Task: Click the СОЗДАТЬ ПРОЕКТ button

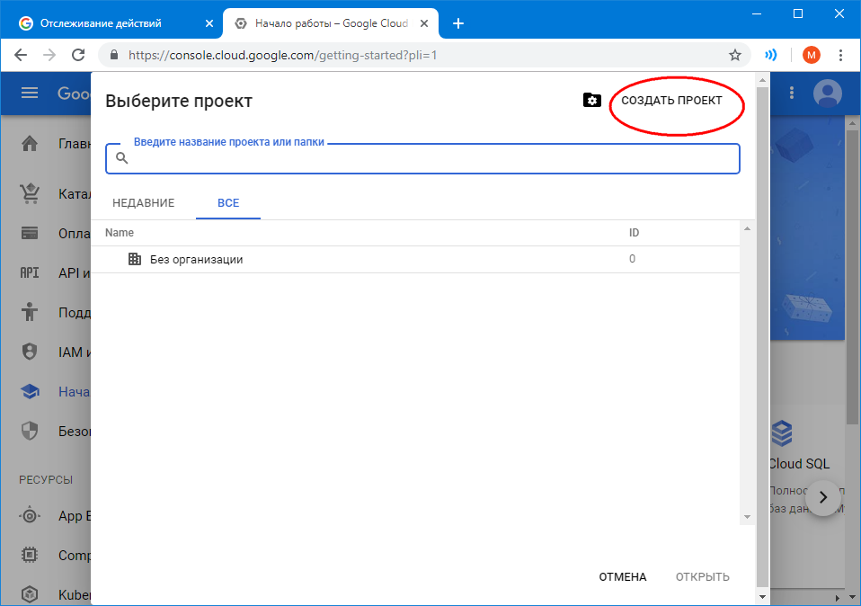Action: pos(671,101)
